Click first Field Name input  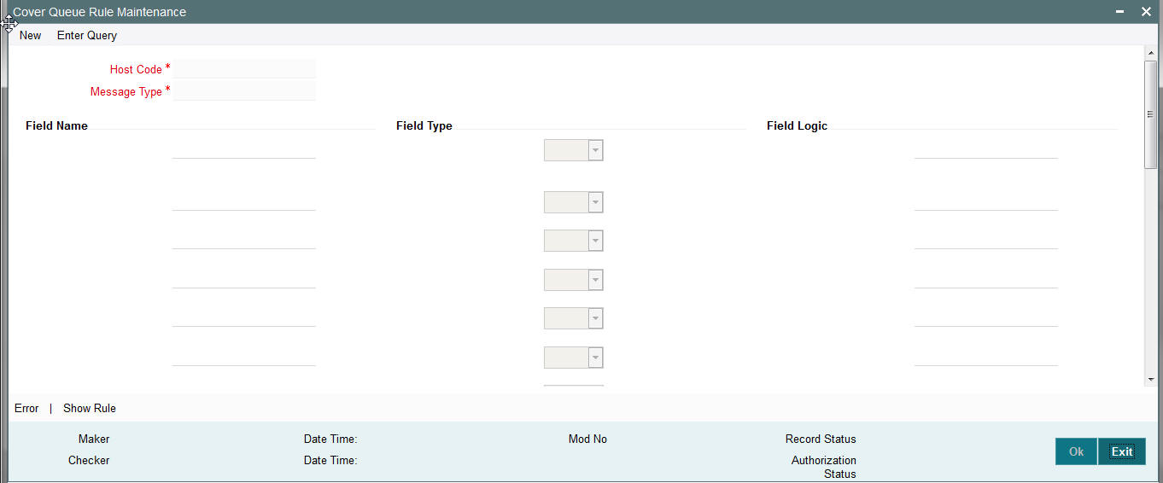point(243,149)
